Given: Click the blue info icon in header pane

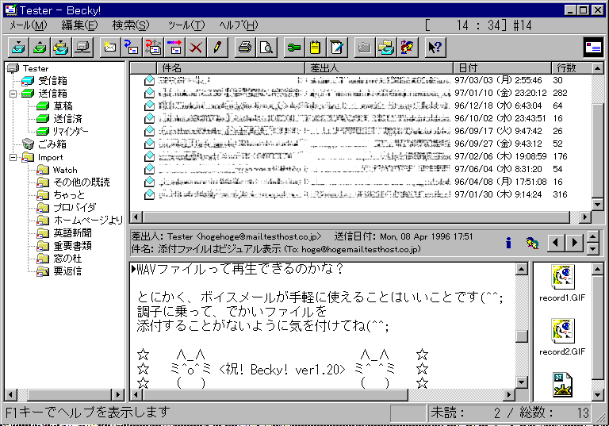Looking at the screenshot, I should 508,242.
